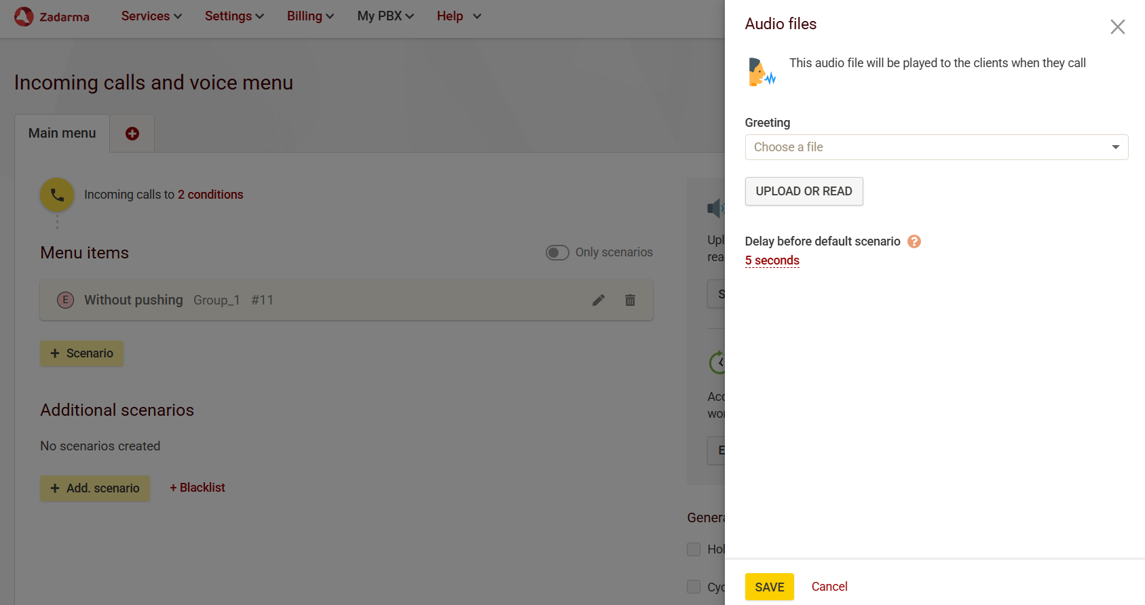This screenshot has width=1145, height=605.
Task: Click the speaking head audio icon
Action: [762, 72]
